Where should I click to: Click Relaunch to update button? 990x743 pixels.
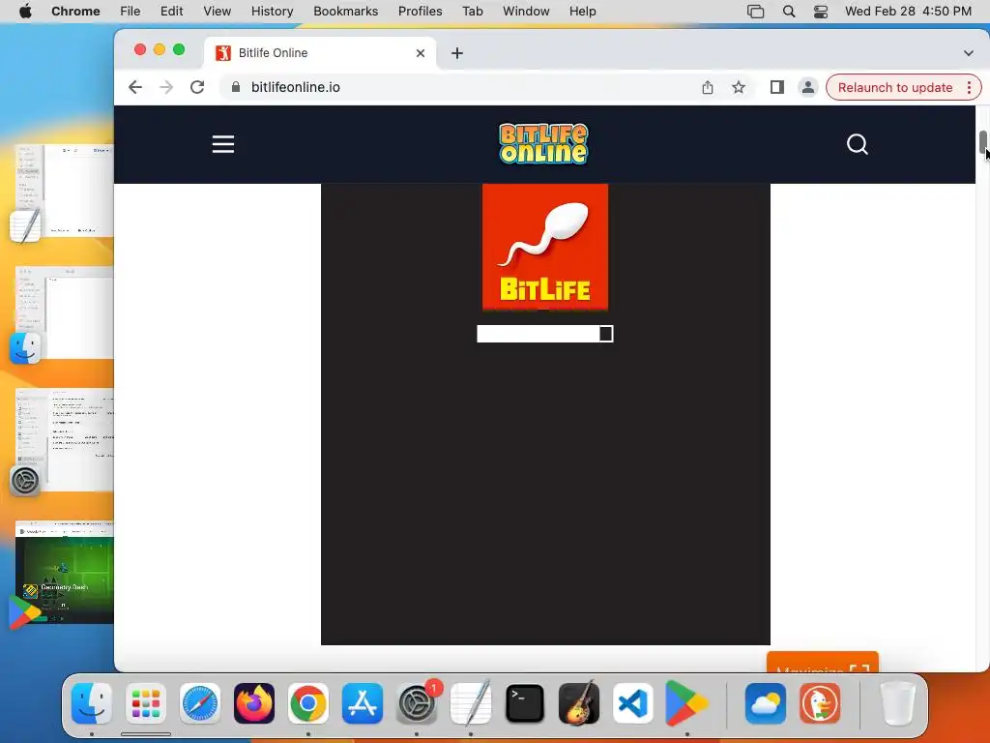pos(894,88)
